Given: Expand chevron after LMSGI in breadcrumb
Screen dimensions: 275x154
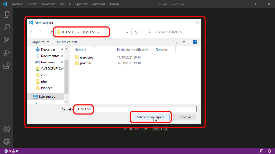Looking at the screenshot, I should coord(78,32).
